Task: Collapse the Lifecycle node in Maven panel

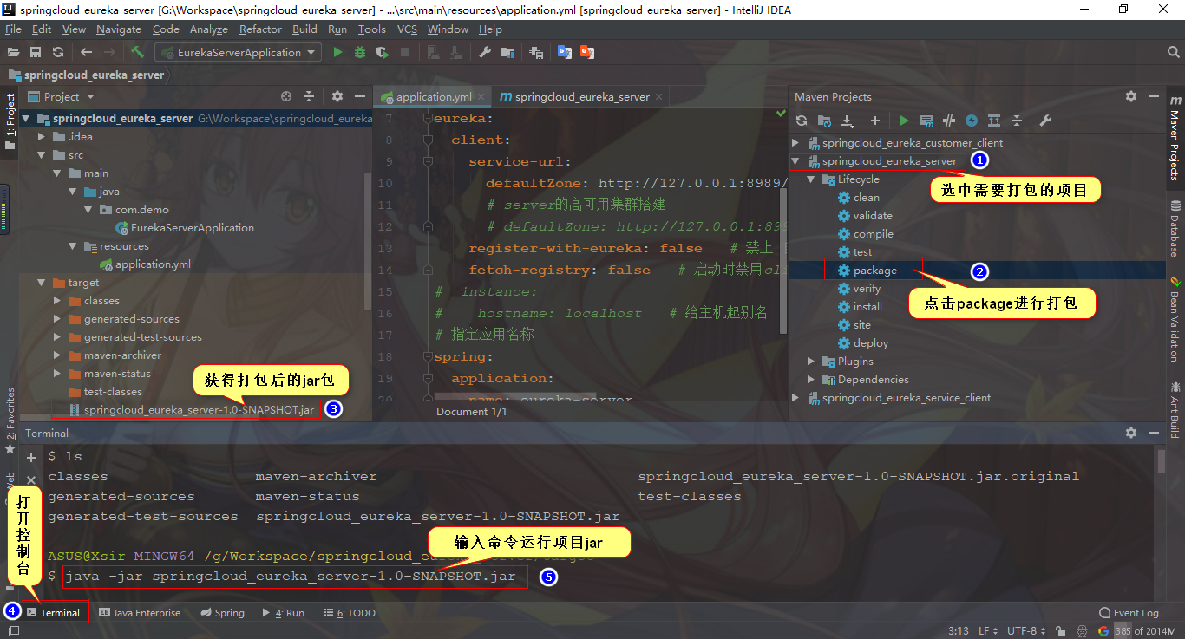Action: pos(812,179)
